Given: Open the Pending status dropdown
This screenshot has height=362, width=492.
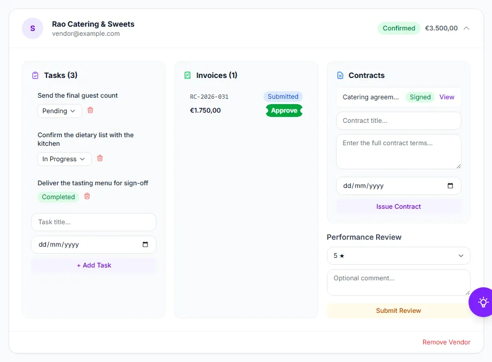Looking at the screenshot, I should 60,111.
